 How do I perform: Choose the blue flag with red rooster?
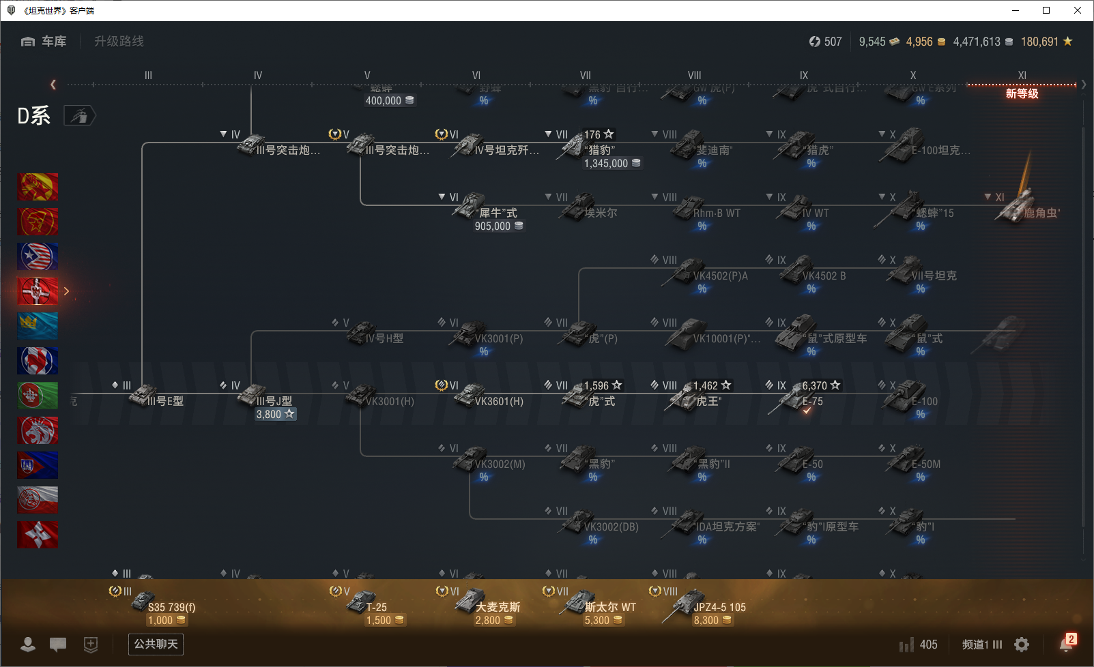click(38, 361)
